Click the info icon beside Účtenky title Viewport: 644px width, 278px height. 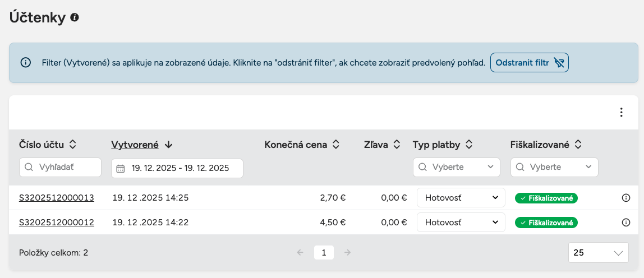[75, 18]
